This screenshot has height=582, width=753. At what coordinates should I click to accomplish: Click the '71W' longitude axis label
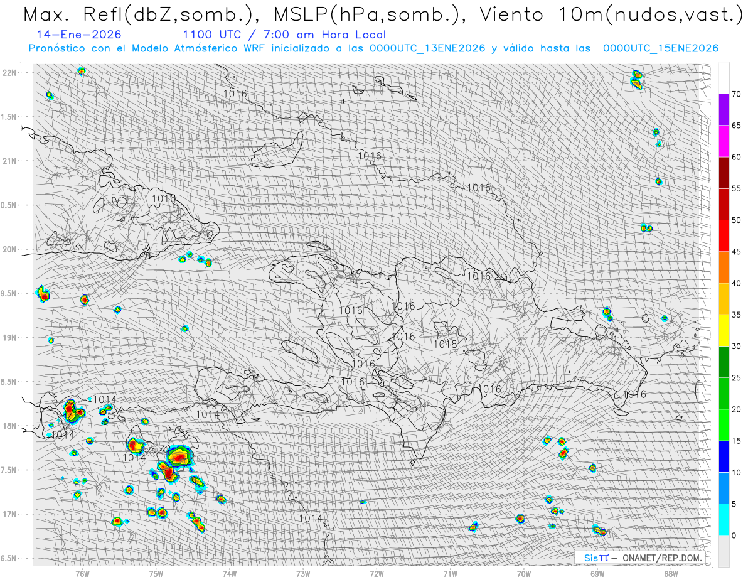pos(450,574)
